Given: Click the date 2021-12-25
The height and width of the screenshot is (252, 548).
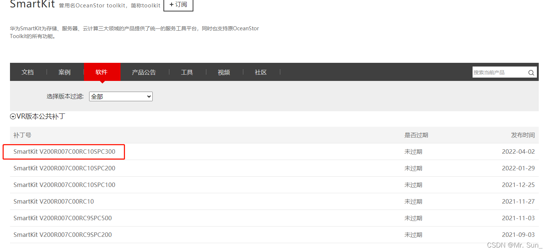Looking at the screenshot, I should pos(518,185).
